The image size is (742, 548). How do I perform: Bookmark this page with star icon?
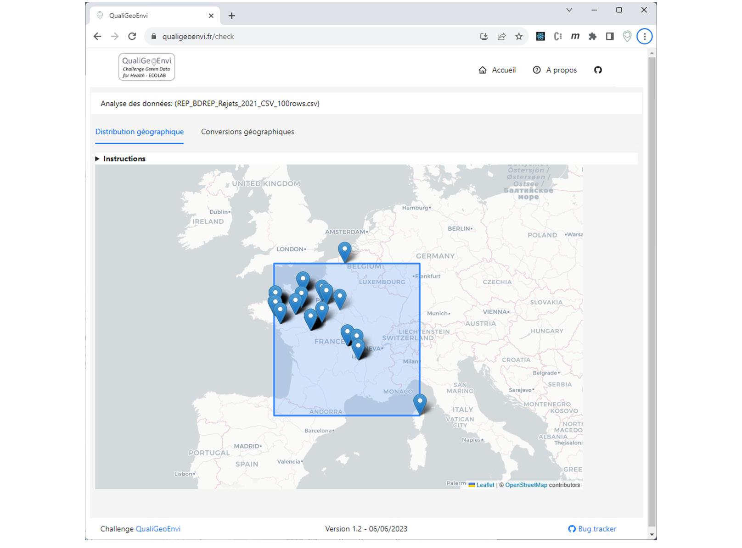pyautogui.click(x=519, y=37)
